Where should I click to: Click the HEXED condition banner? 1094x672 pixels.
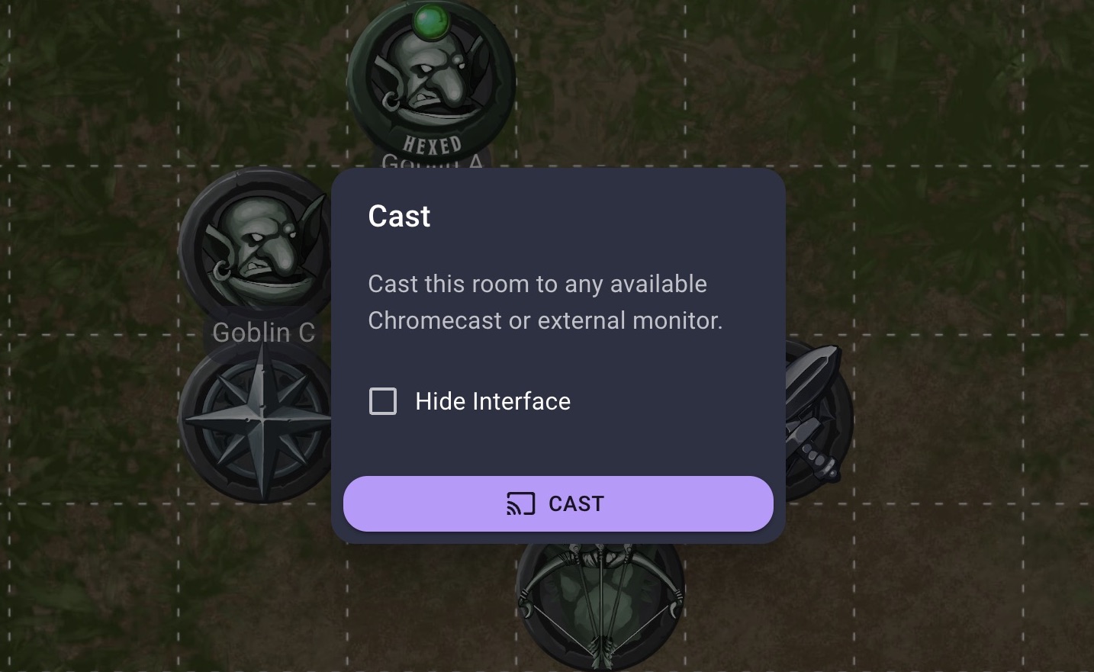click(432, 143)
